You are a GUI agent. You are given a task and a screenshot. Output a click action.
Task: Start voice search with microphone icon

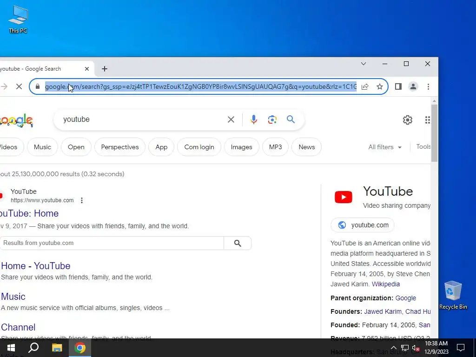(x=254, y=119)
